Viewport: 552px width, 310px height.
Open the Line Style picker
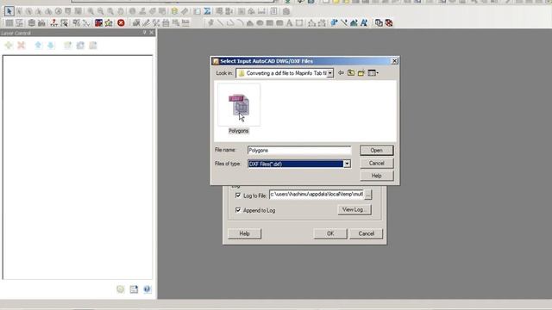click(344, 23)
